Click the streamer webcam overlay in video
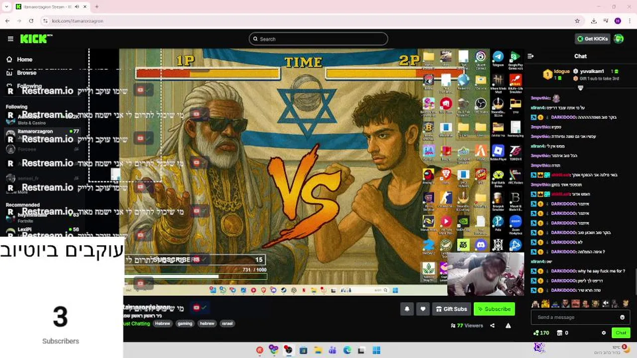 [x=485, y=274]
